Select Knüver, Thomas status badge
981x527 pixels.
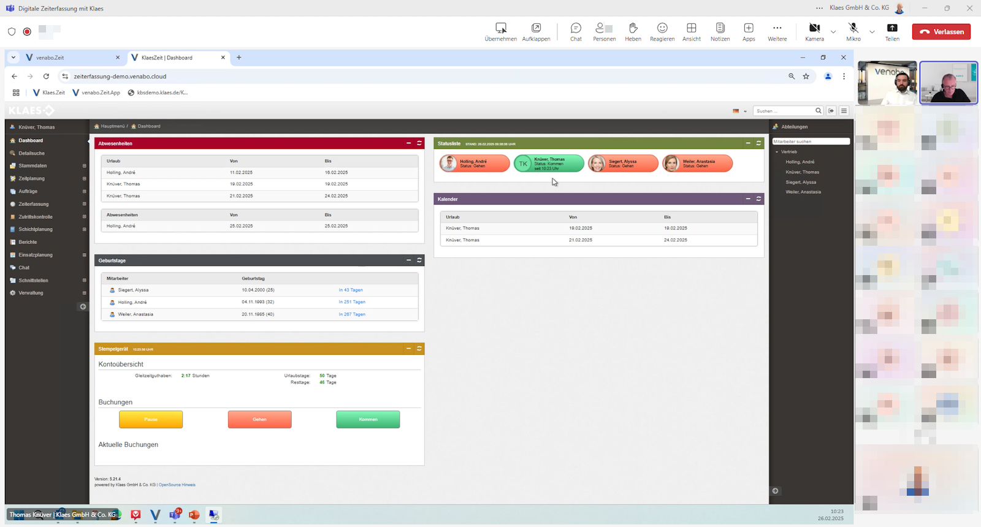pos(549,164)
